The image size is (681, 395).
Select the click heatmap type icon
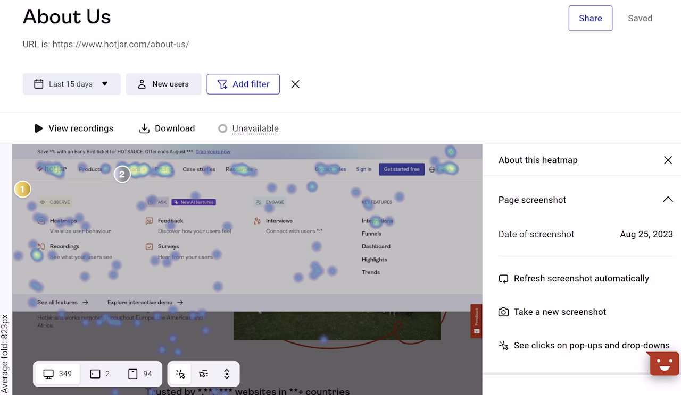point(180,374)
